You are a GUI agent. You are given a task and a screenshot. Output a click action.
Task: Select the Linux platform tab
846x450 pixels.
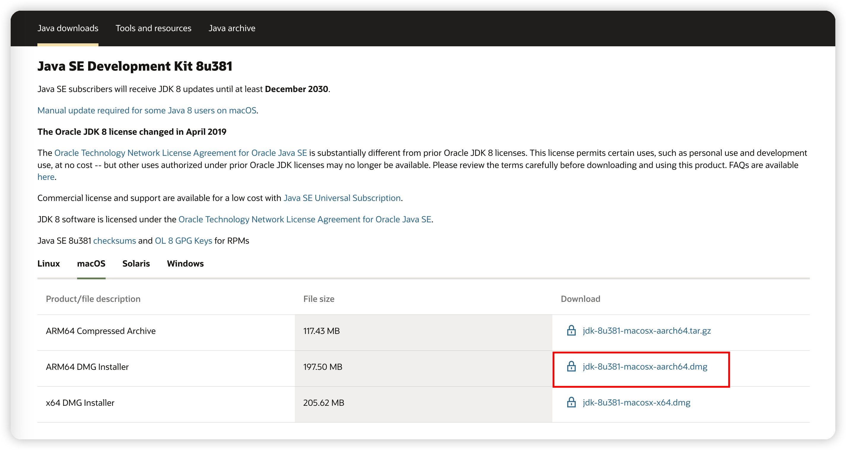point(49,264)
